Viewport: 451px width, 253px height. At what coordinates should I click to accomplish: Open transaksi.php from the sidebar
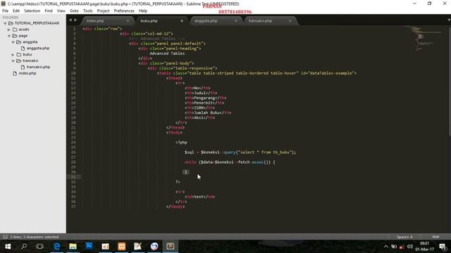38,67
